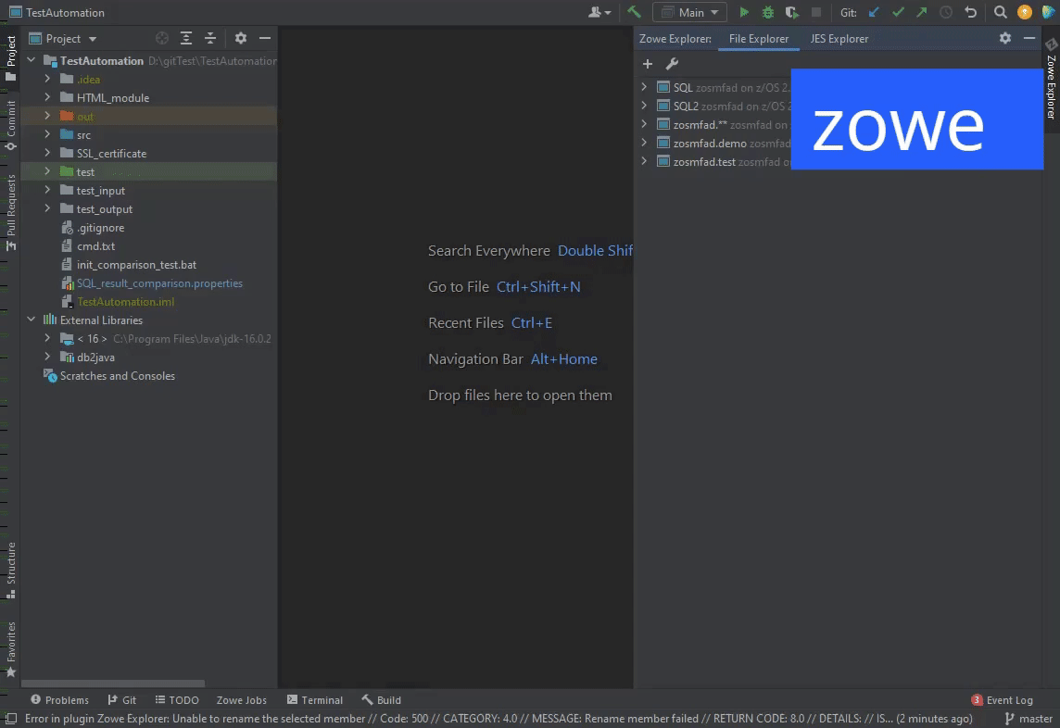1060x728 pixels.
Task: Run the Main configuration with green play icon
Action: click(744, 12)
